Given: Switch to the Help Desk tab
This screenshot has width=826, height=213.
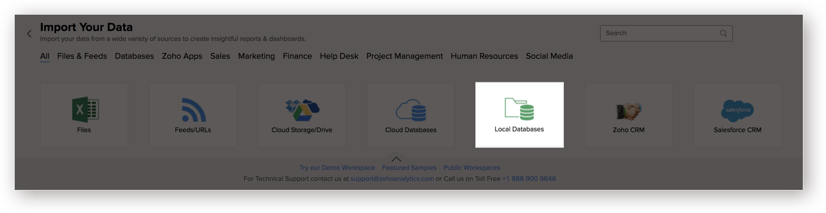Looking at the screenshot, I should coord(339,56).
